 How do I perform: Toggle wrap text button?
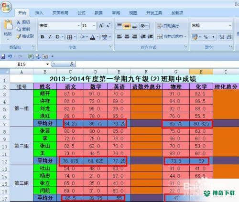click(168, 26)
